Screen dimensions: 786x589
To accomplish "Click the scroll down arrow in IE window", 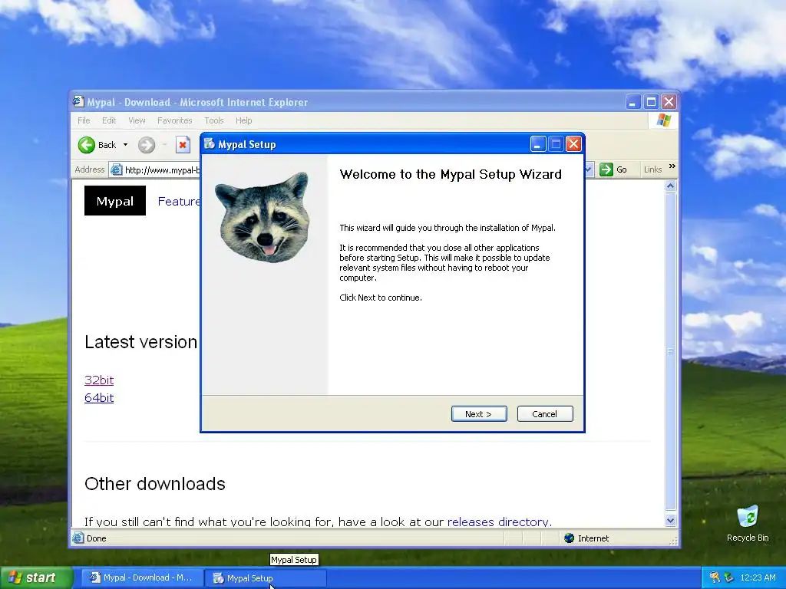I will (671, 521).
